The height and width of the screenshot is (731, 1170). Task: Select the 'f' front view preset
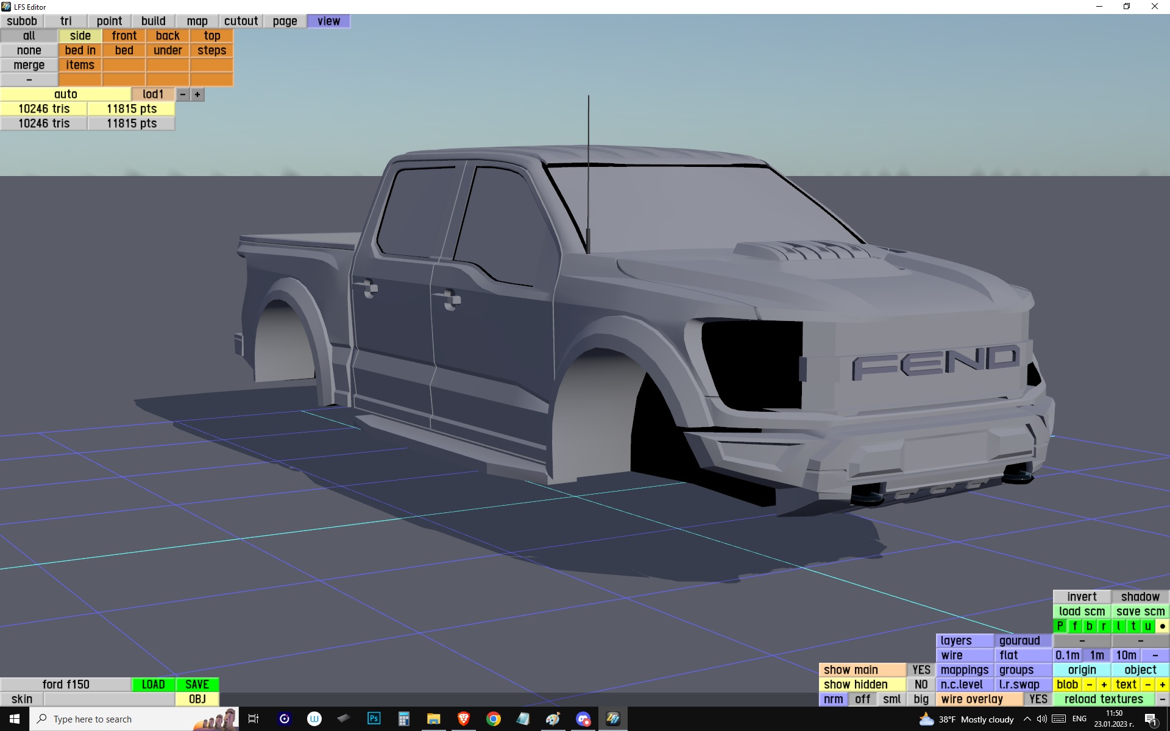click(1074, 626)
